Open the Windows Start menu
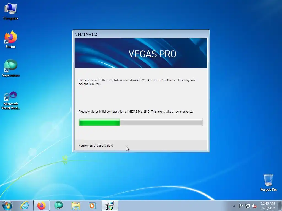Screen dimensions: 282x211 [7, 206]
